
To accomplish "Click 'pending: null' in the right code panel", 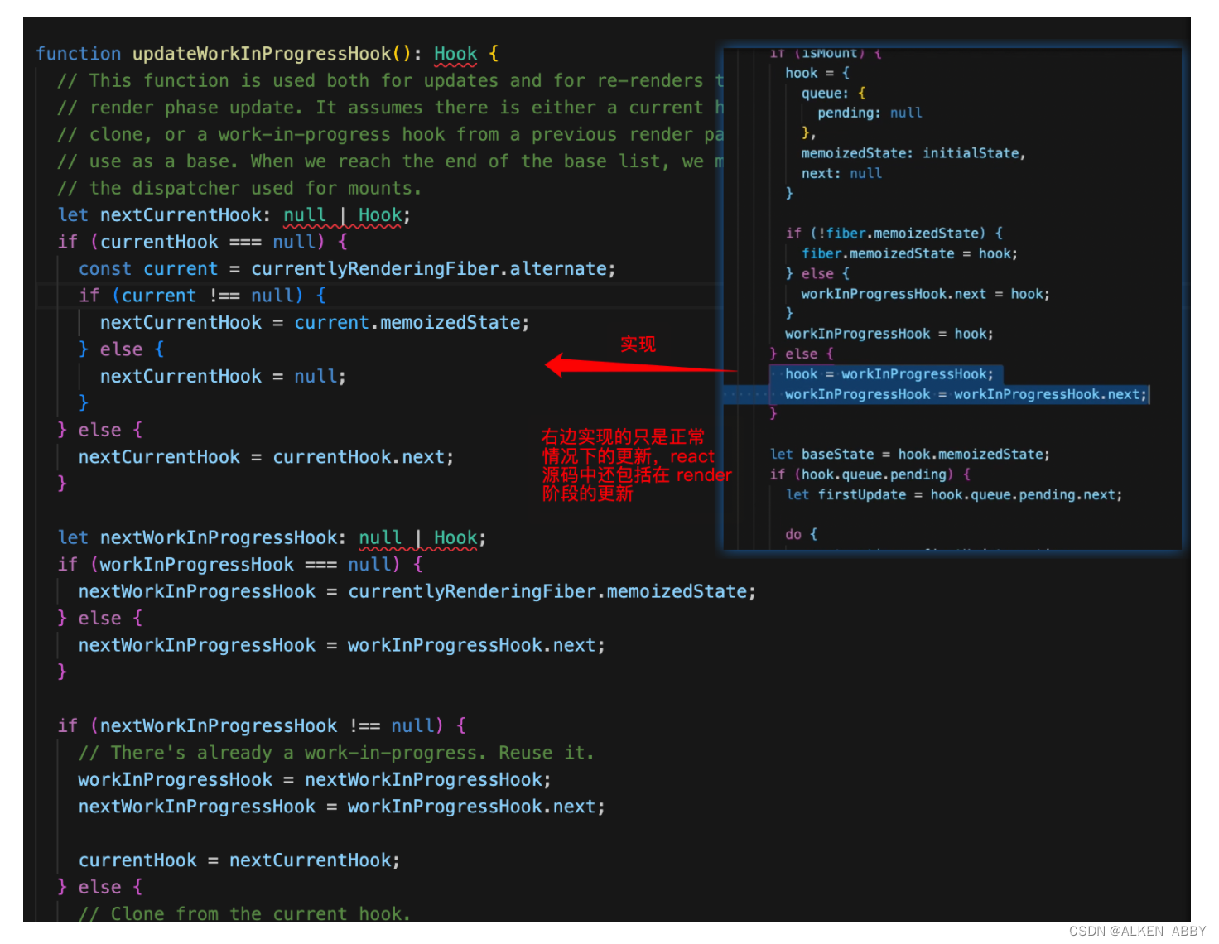I will coord(870,113).
